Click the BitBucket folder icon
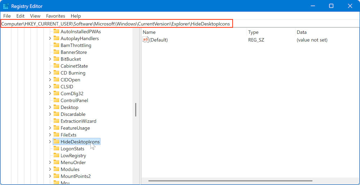The image size is (360, 185). [x=56, y=59]
